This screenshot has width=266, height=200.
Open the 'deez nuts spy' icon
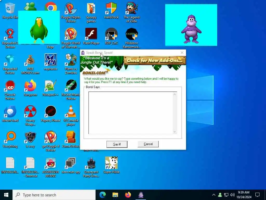coord(71,163)
